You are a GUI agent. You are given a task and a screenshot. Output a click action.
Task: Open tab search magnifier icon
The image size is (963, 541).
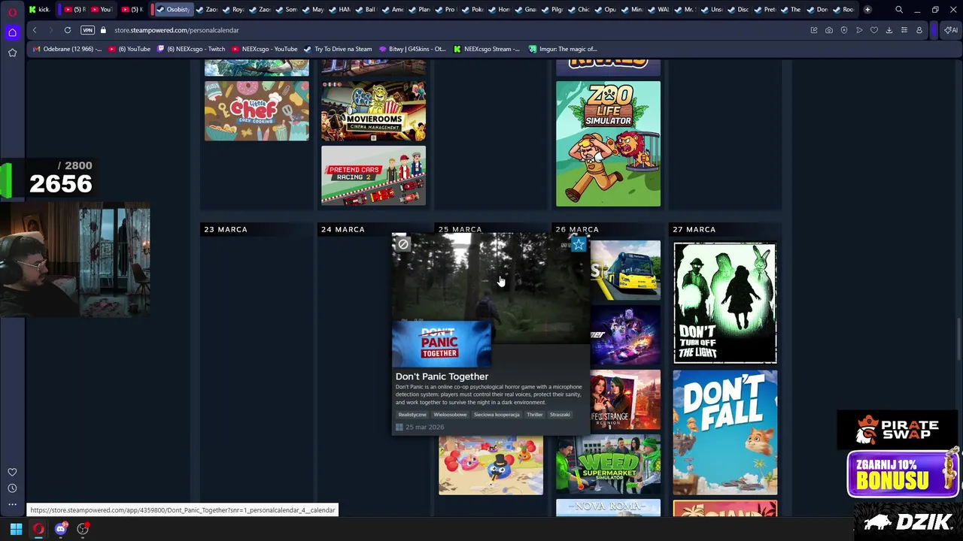click(x=899, y=10)
